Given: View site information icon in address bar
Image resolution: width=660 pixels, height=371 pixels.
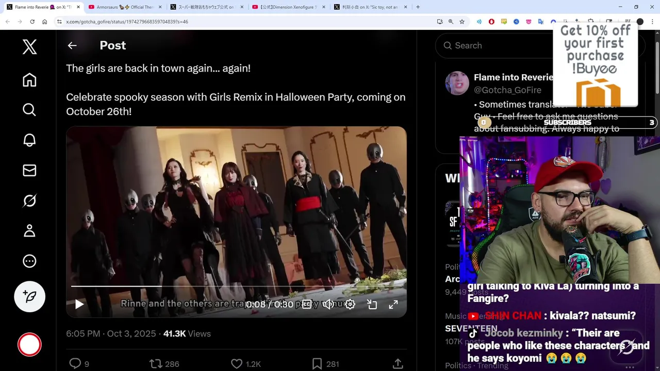Looking at the screenshot, I should click(59, 22).
